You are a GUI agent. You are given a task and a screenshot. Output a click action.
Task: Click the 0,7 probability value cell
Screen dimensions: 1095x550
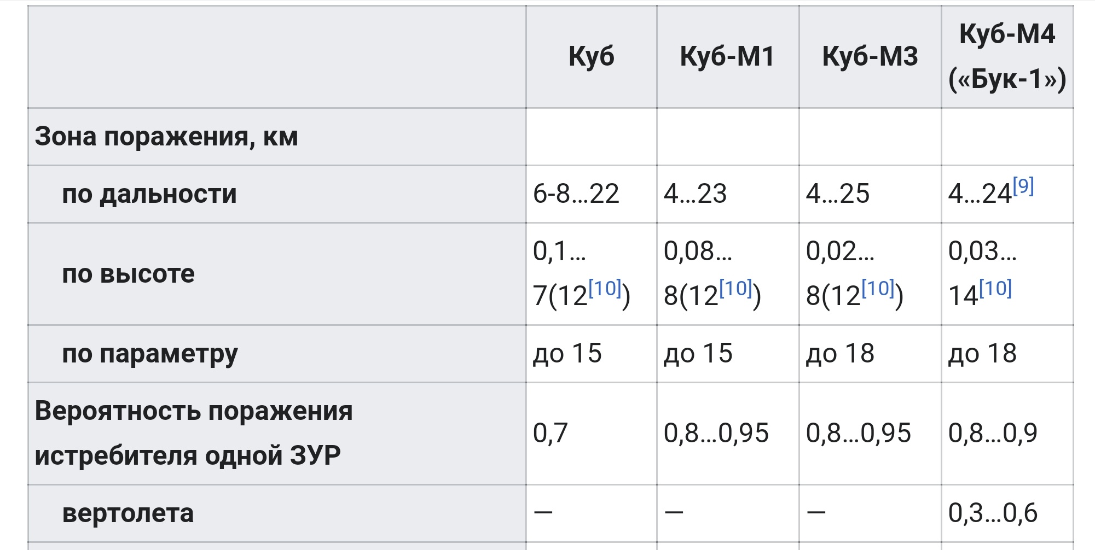point(550,433)
